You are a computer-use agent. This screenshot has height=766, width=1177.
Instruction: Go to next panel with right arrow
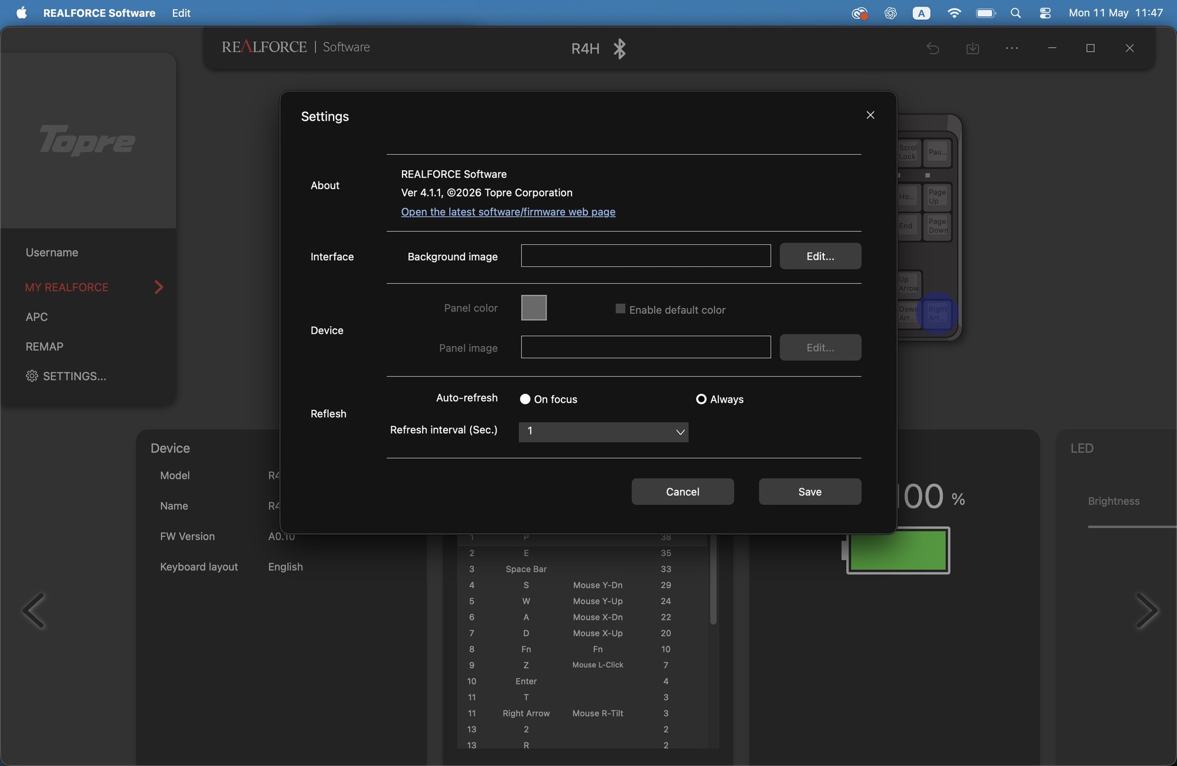point(1146,611)
